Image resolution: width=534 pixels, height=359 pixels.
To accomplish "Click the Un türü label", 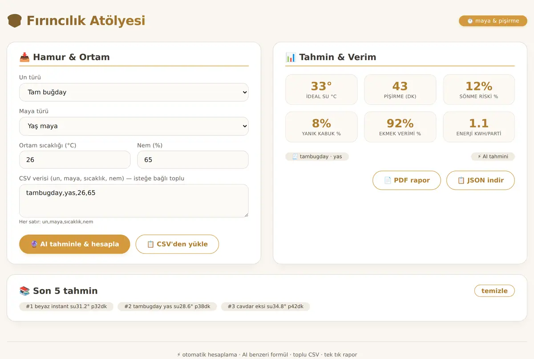I will tap(30, 78).
